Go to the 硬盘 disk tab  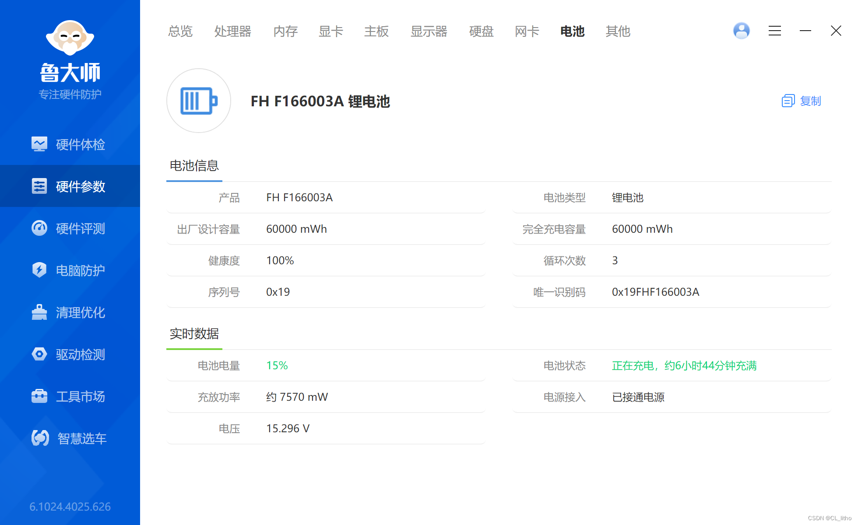(481, 31)
